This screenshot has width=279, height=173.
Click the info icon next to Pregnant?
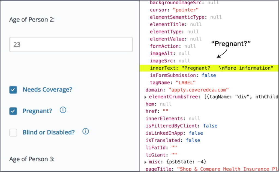pyautogui.click(x=63, y=110)
